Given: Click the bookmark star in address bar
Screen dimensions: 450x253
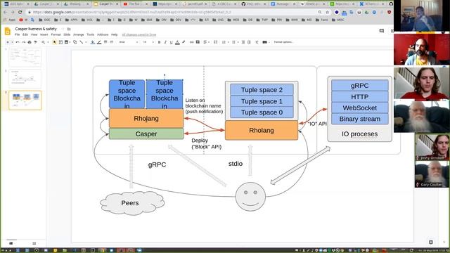Looking at the screenshot, I should pos(327,13).
